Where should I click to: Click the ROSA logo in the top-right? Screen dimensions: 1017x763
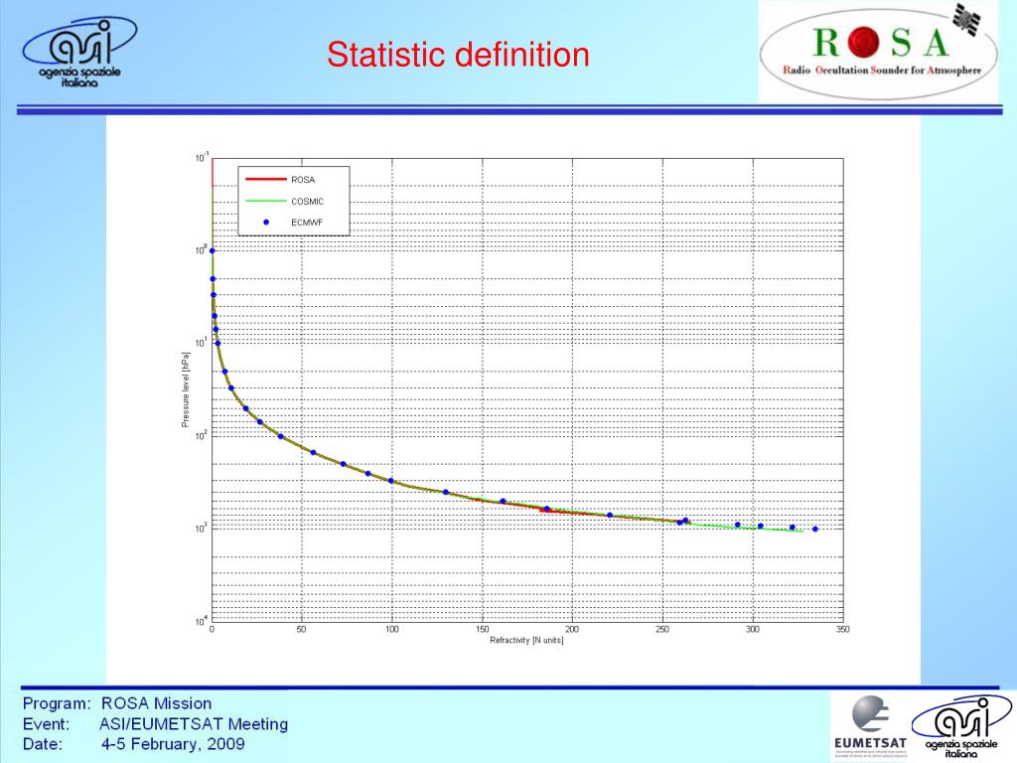879,52
